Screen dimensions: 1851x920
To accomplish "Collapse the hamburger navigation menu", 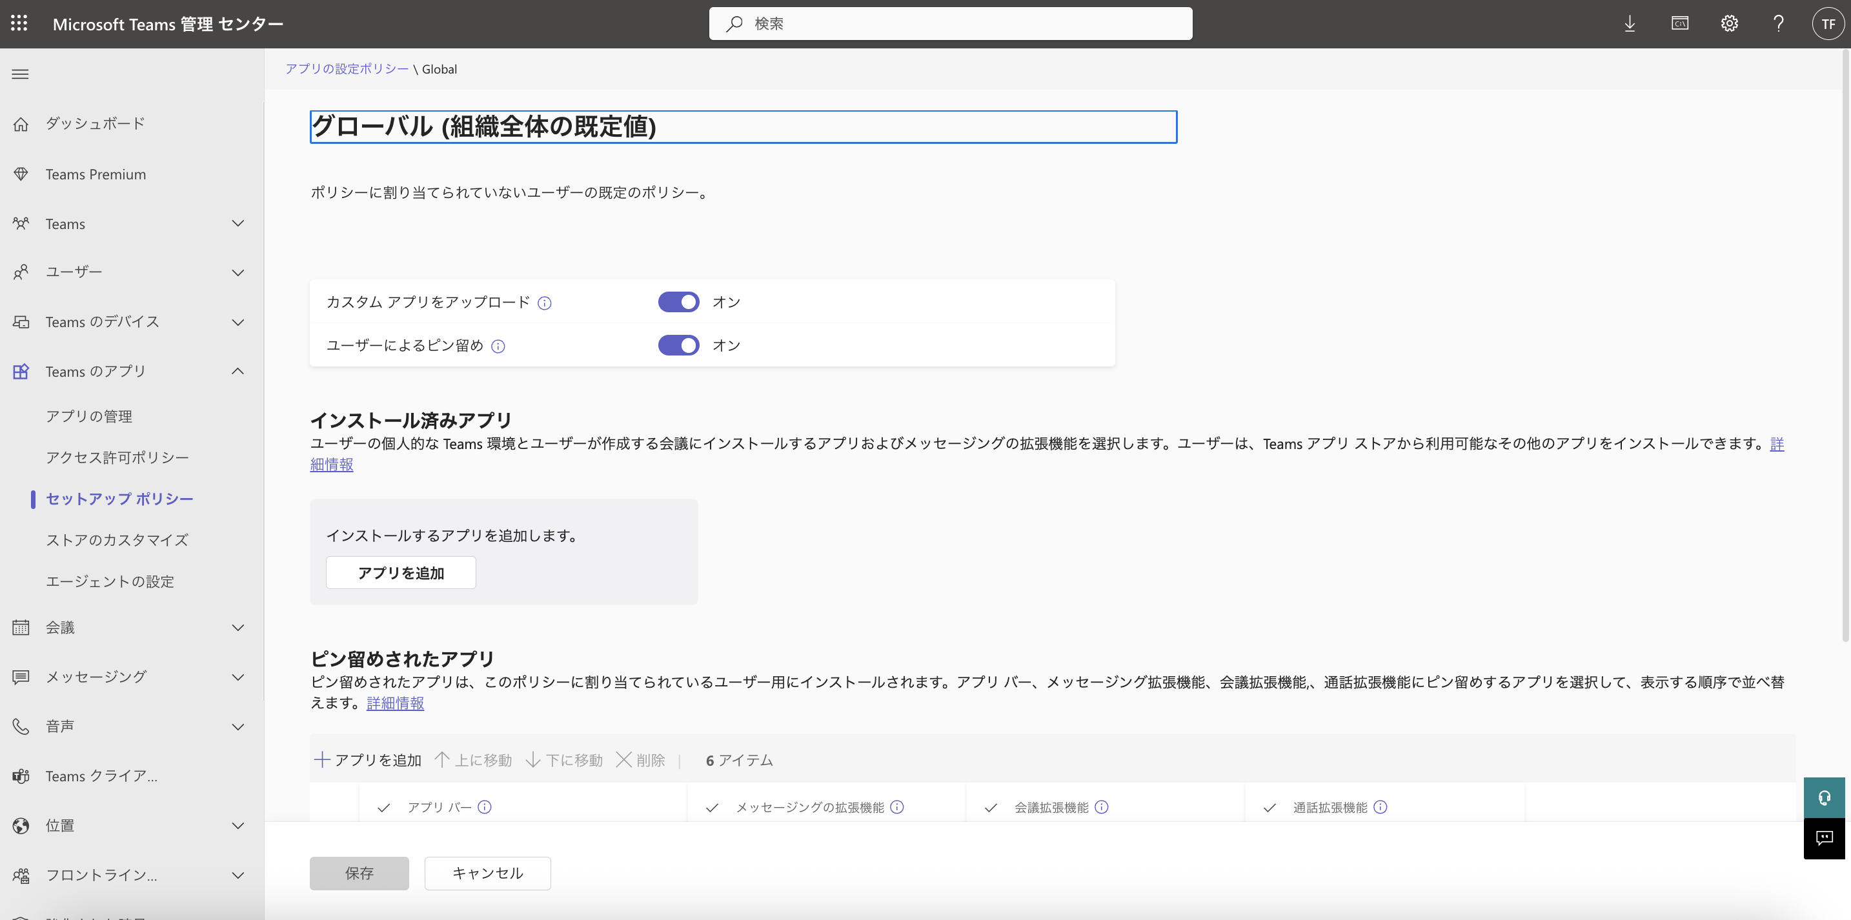I will [20, 74].
